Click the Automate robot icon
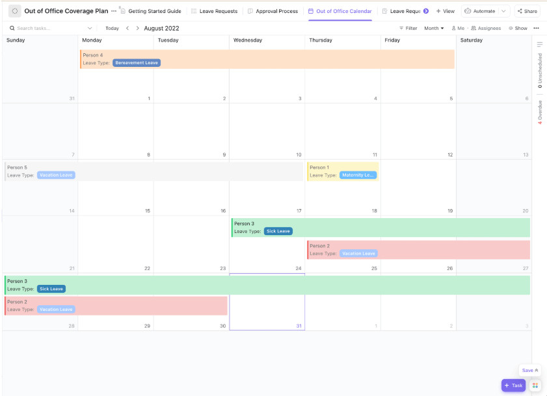The image size is (547, 396). [x=468, y=11]
